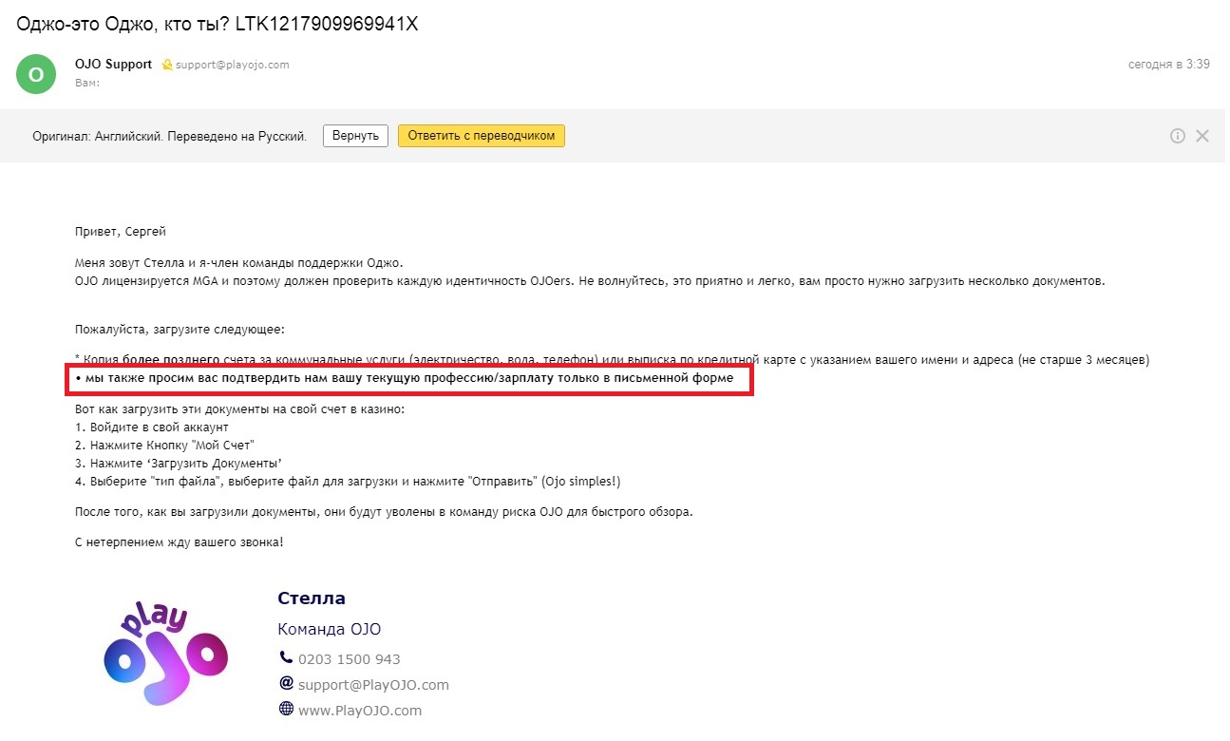Close the translation notification bar
Viewport: 1230px width, 741px height.
pyautogui.click(x=1202, y=136)
